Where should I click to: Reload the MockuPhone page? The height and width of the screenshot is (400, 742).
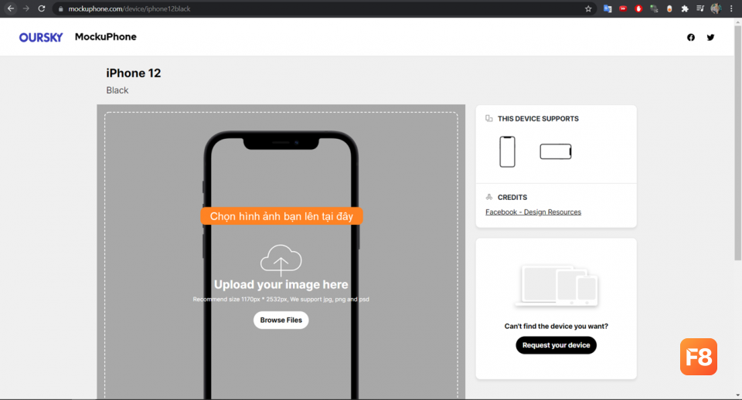(x=42, y=8)
